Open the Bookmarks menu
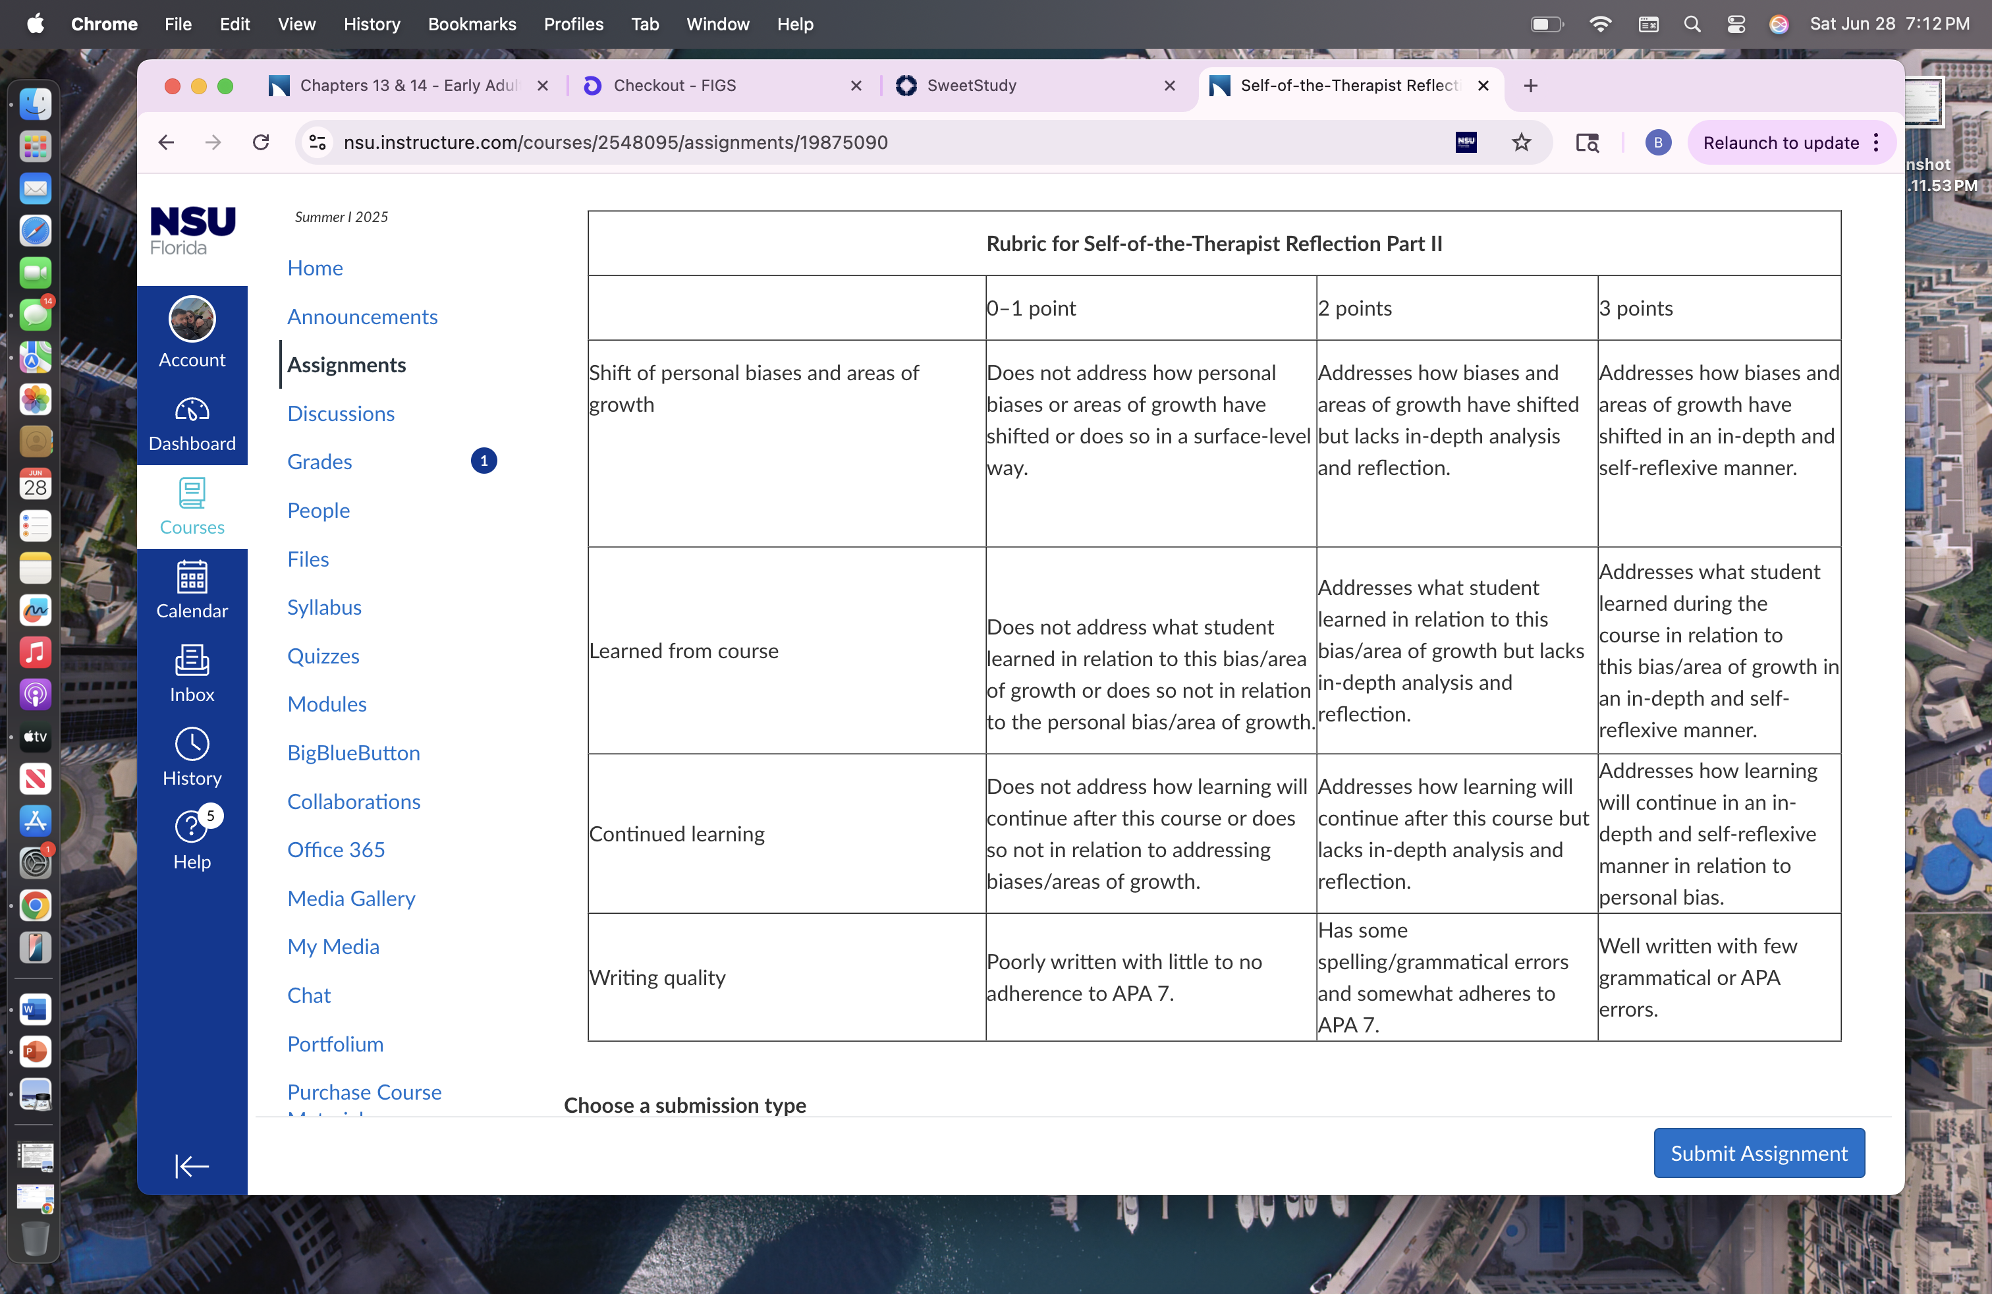Image resolution: width=1992 pixels, height=1294 pixels. (x=472, y=24)
